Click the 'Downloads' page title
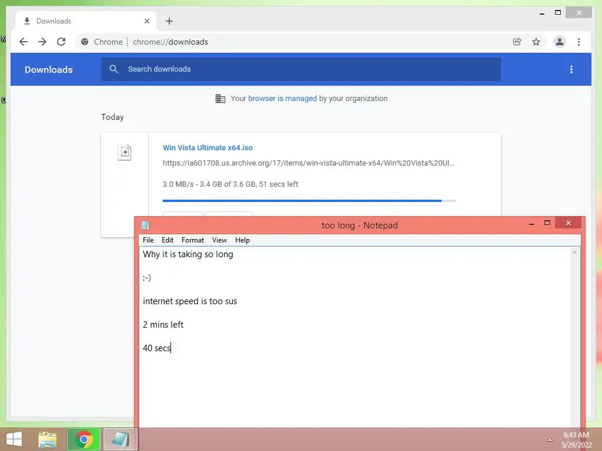Screen dimensions: 602x451 click(x=49, y=69)
